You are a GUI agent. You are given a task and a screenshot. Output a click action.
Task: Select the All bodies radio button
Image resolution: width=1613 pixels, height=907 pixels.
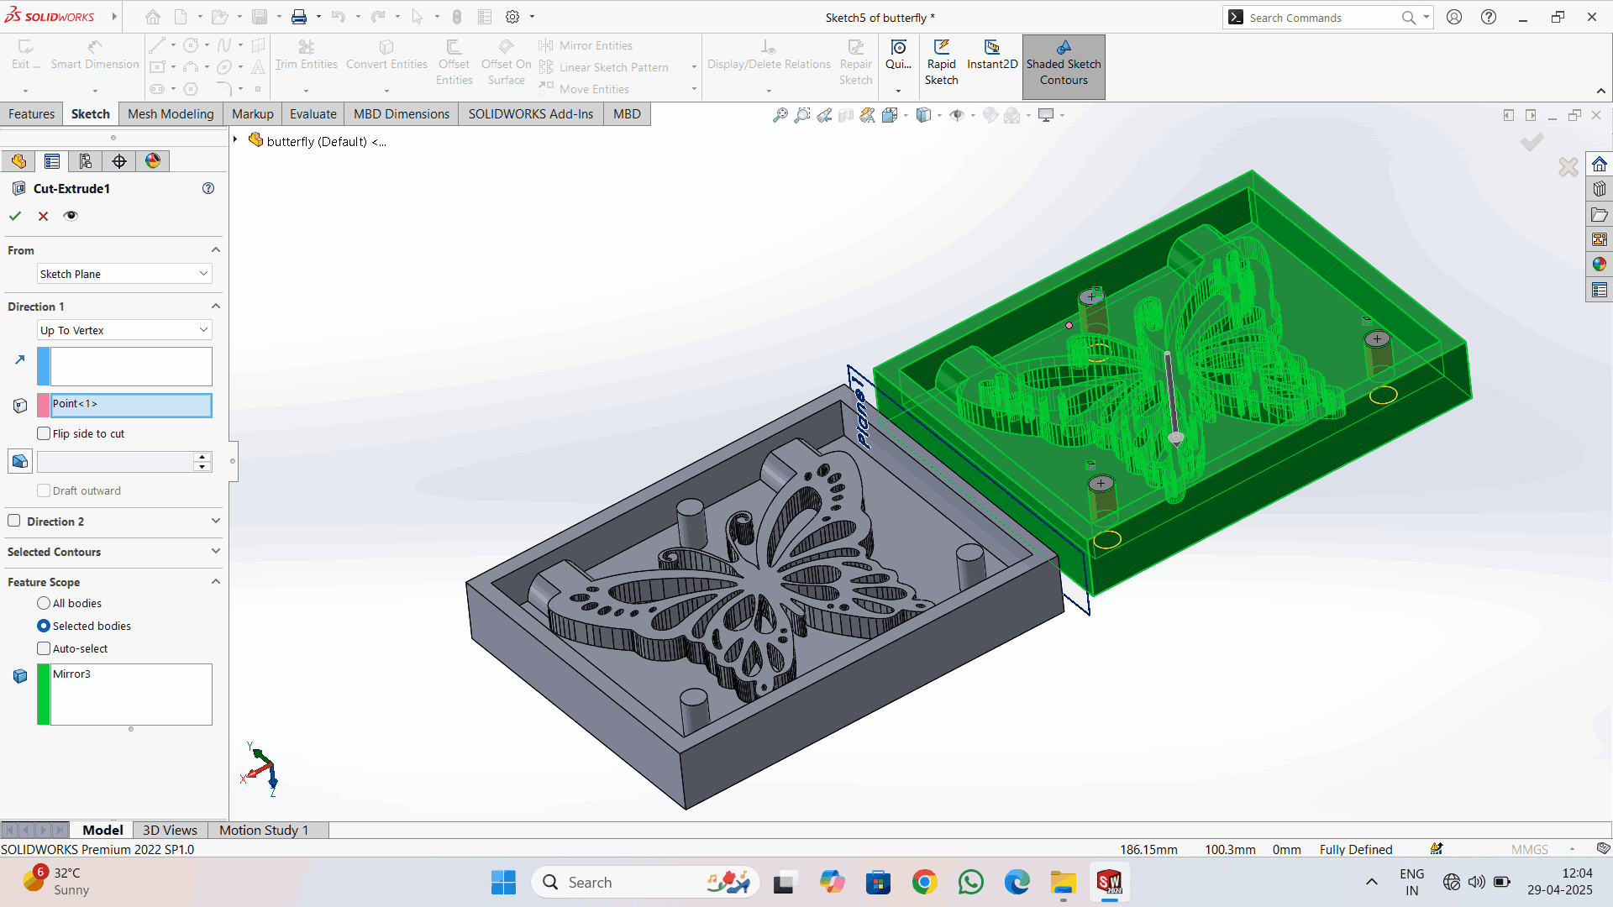(x=44, y=603)
